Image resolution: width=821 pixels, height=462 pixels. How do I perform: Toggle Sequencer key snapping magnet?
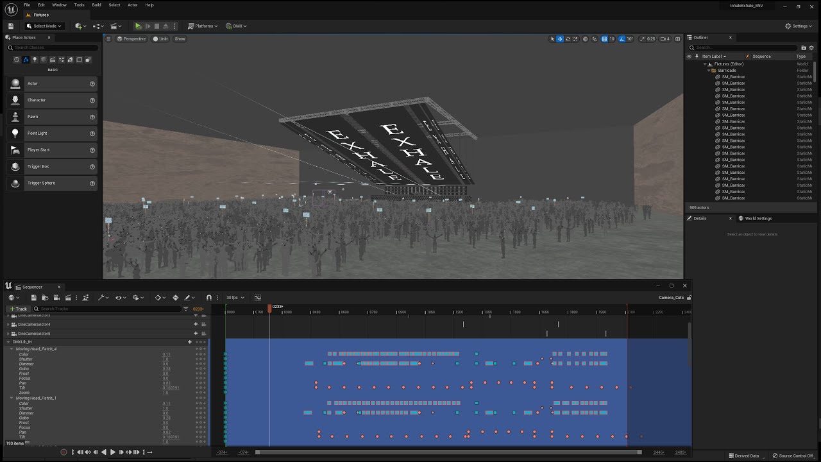(209, 298)
